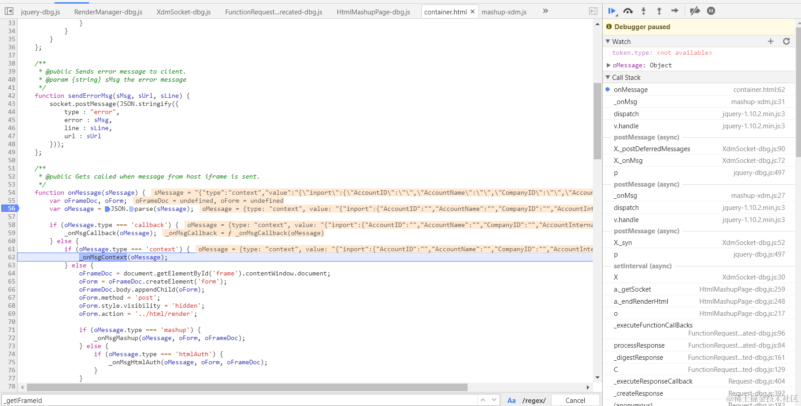Image resolution: width=801 pixels, height=406 pixels.
Task: Open container.html:62 source link
Action: coord(759,90)
